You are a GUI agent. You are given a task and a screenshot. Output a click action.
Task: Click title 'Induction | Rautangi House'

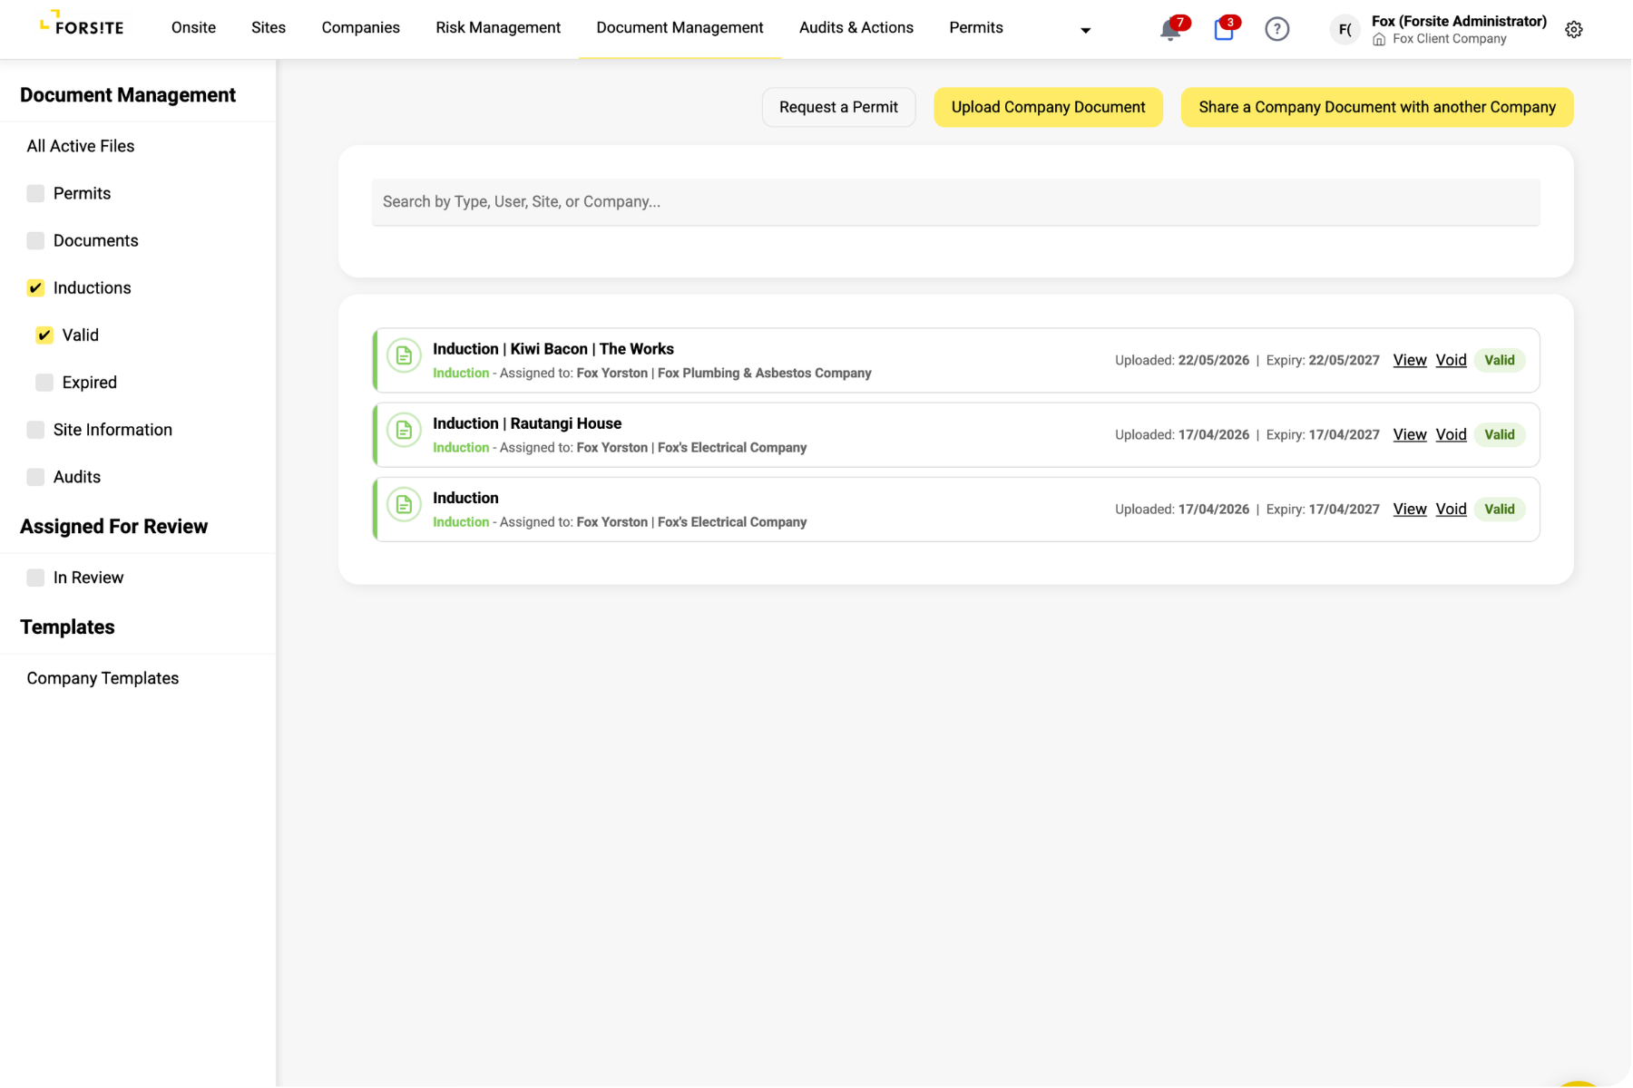[x=527, y=423]
